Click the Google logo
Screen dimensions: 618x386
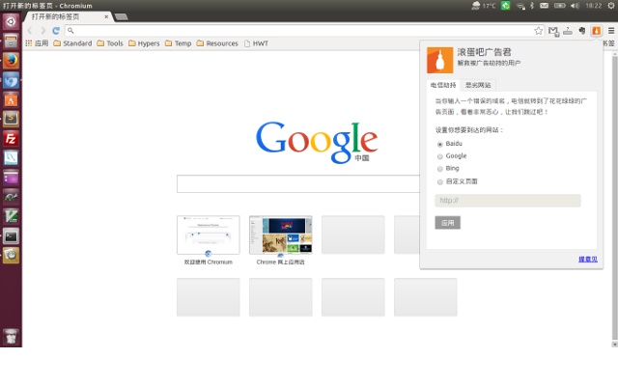pos(317,142)
